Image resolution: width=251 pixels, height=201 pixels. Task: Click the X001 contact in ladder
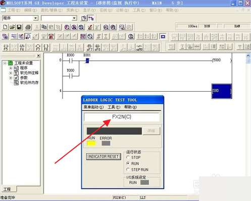coord(87,60)
